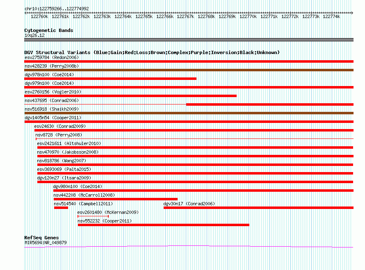Screen dimensions: 365x270
Task: Click the dgv30n17 (Conrad2006) label
Action: (x=189, y=204)
